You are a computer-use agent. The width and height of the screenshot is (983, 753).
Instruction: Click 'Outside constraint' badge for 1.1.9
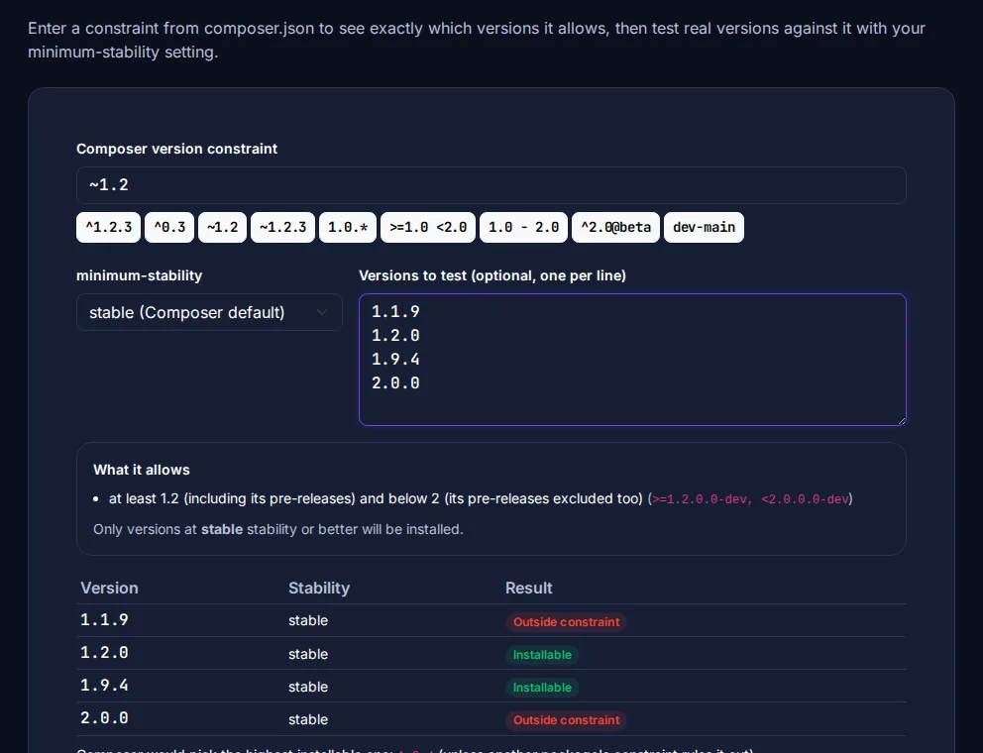pos(566,622)
